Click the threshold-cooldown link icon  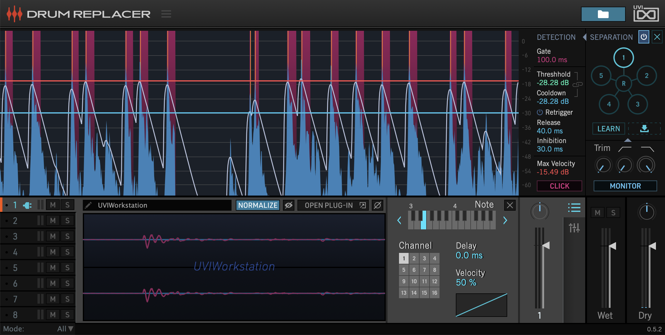pos(578,85)
